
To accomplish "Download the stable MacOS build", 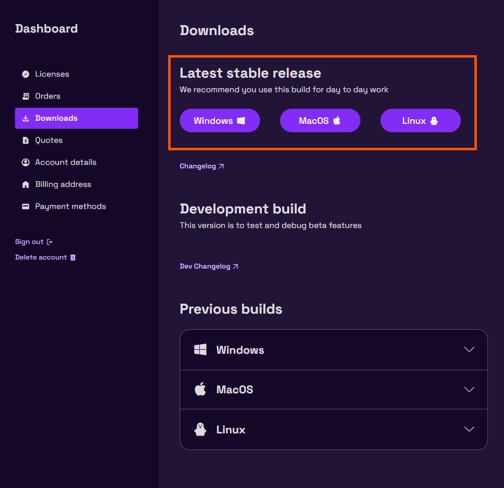I will pos(320,121).
